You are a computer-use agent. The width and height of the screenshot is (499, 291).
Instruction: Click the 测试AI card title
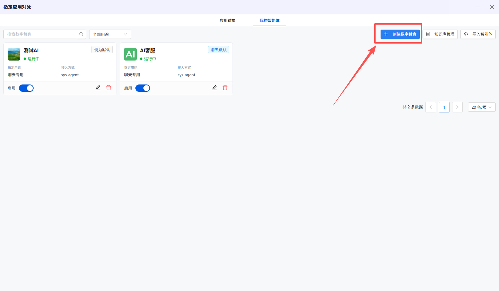tap(31, 51)
